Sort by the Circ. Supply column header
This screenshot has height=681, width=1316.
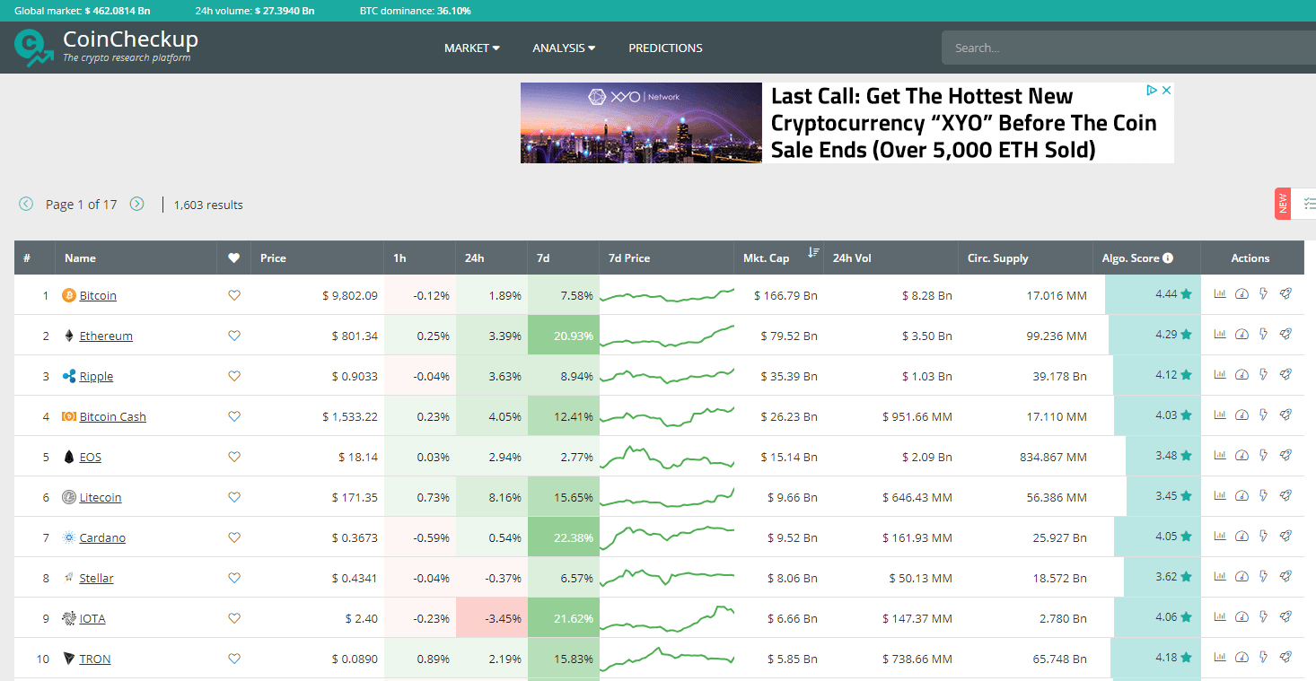1025,258
